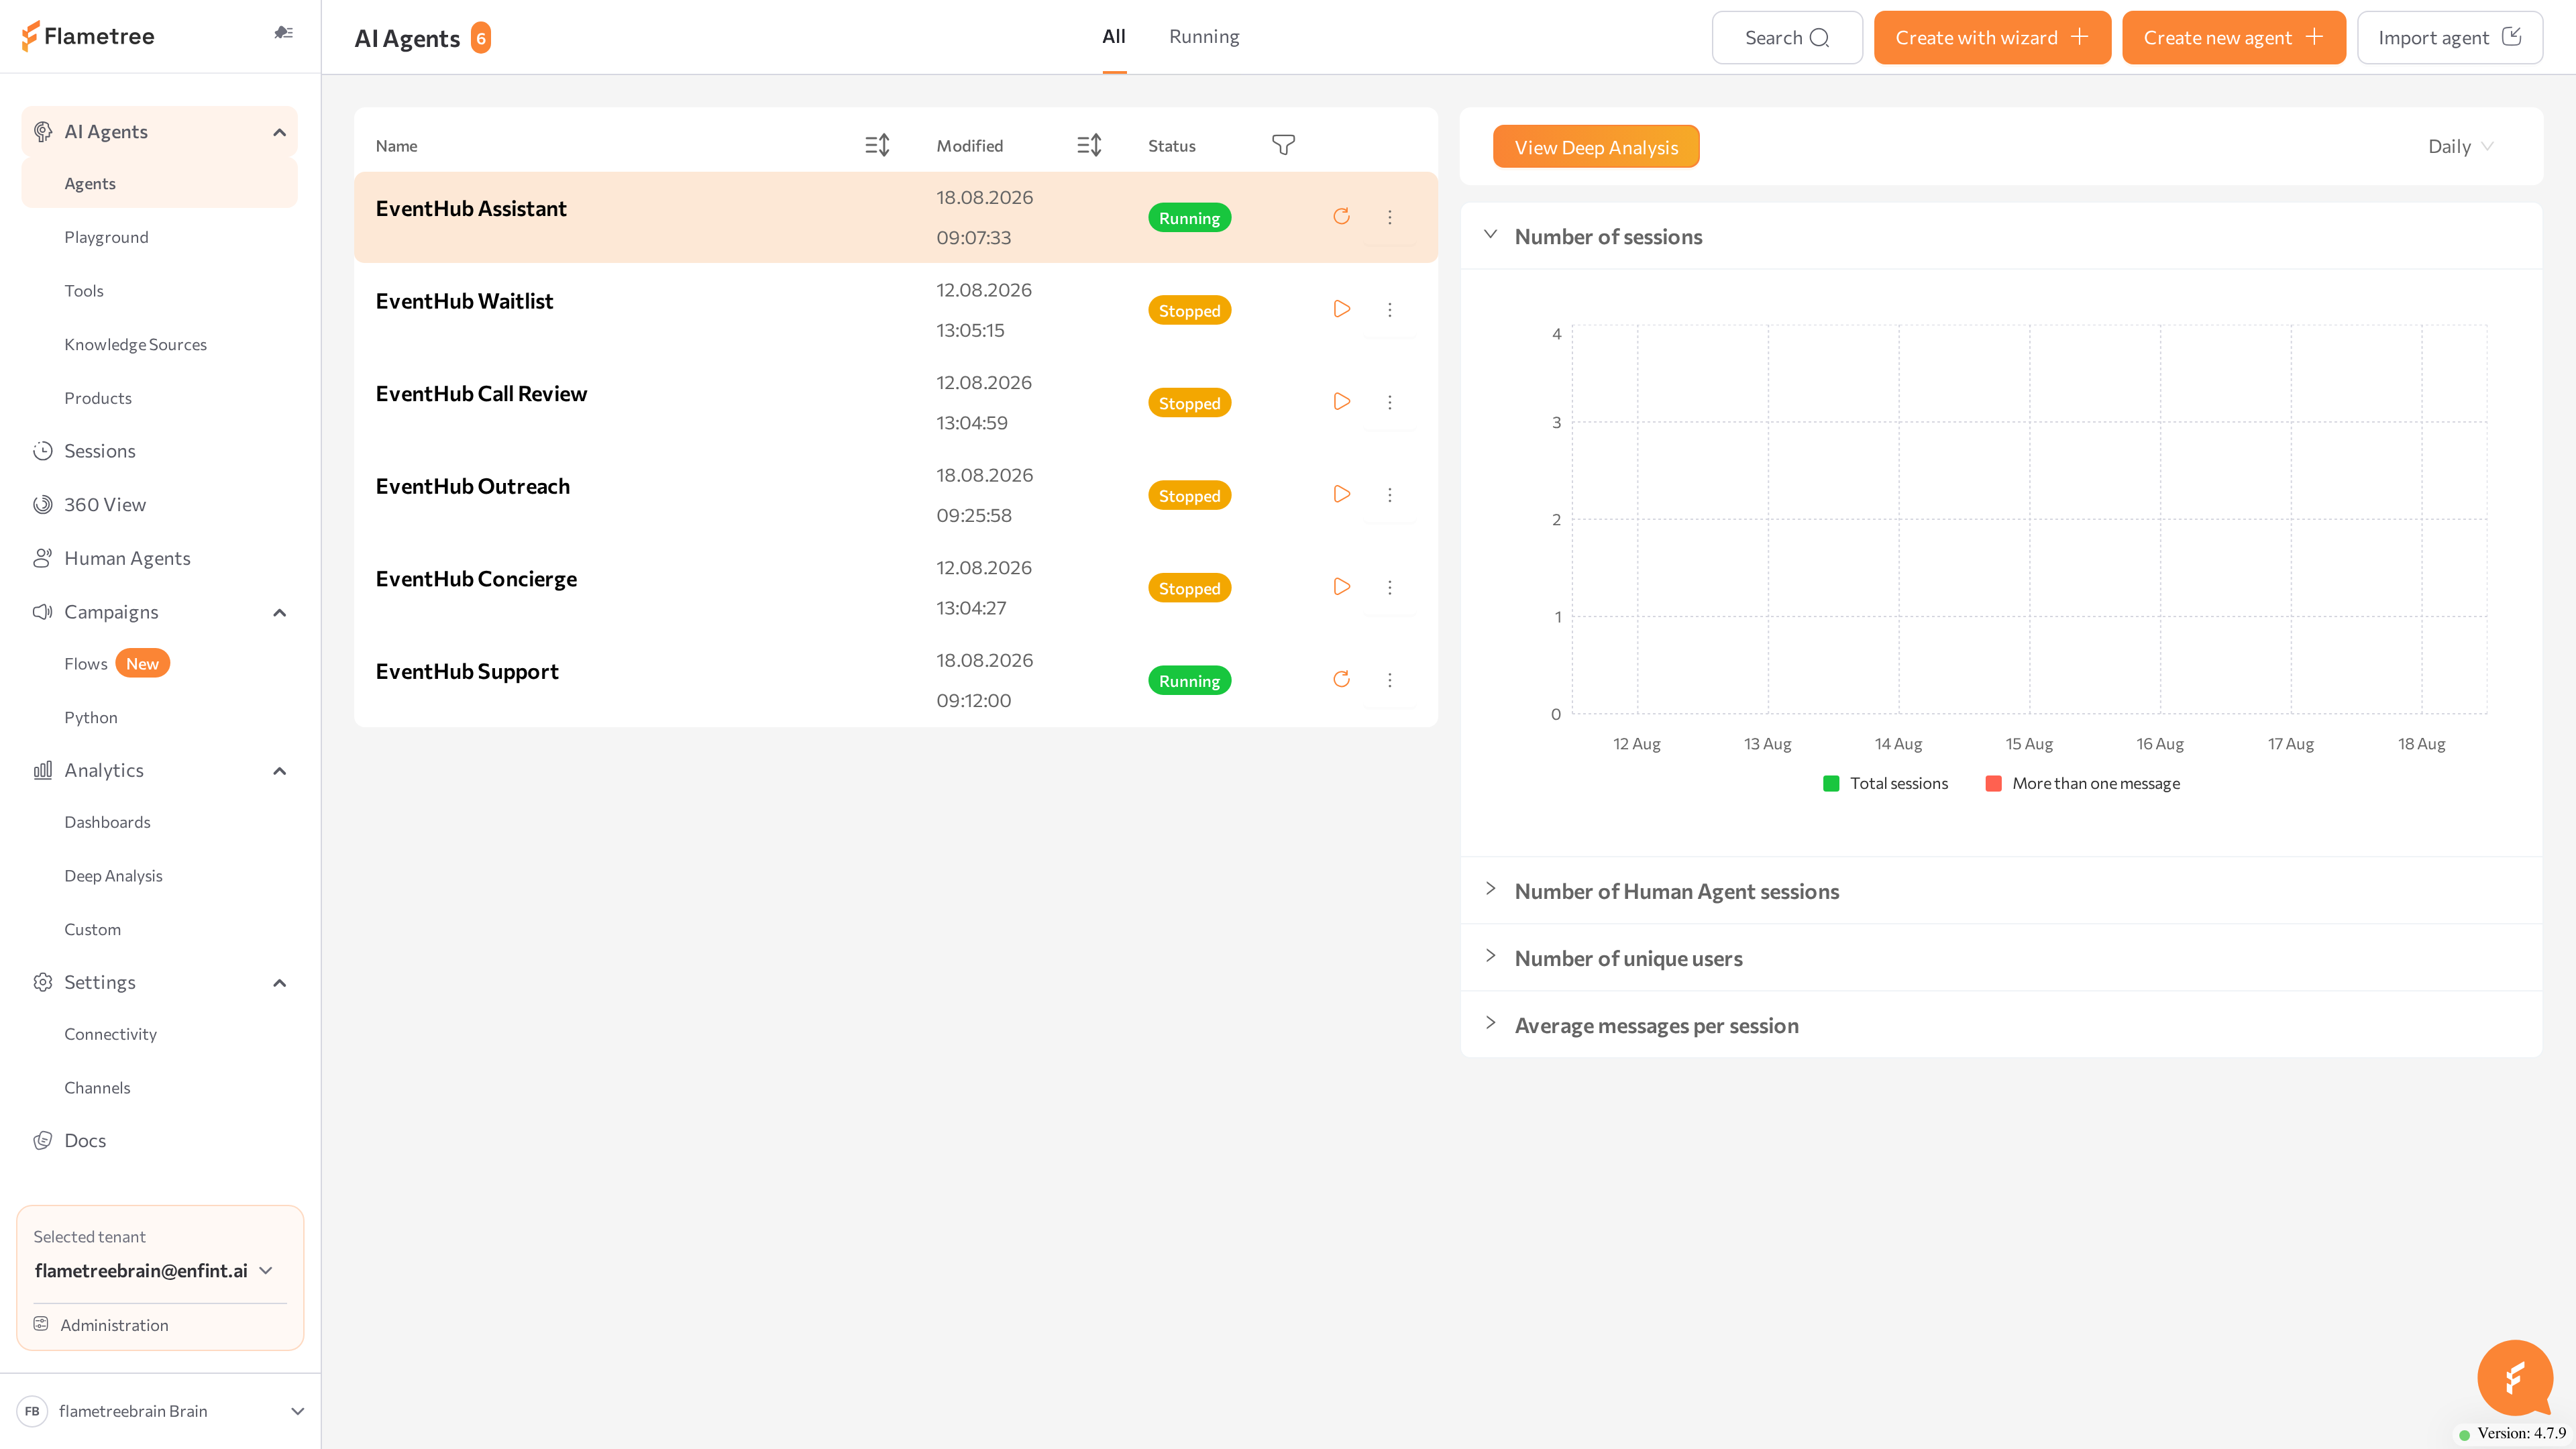Toggle More than one message legend swatch
The height and width of the screenshot is (1449, 2576).
(1993, 783)
